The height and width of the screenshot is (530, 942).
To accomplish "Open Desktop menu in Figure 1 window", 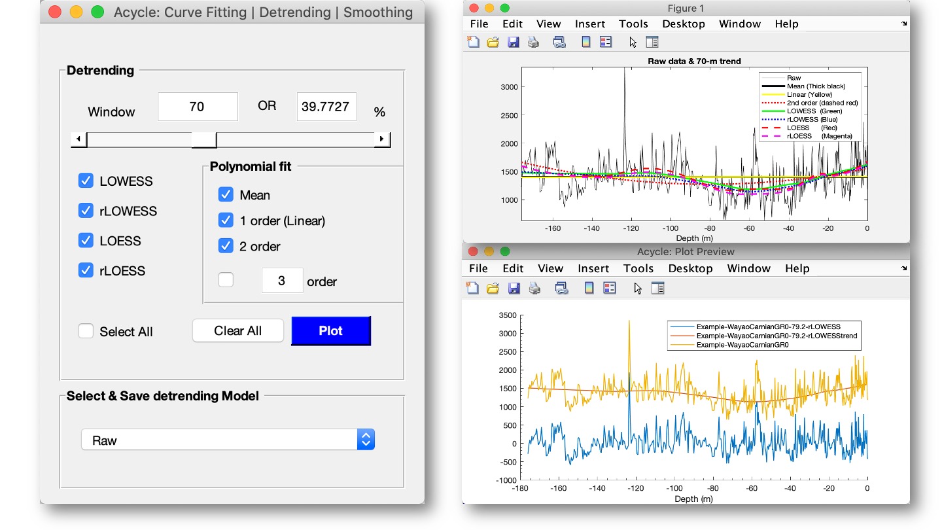I will coord(684,24).
